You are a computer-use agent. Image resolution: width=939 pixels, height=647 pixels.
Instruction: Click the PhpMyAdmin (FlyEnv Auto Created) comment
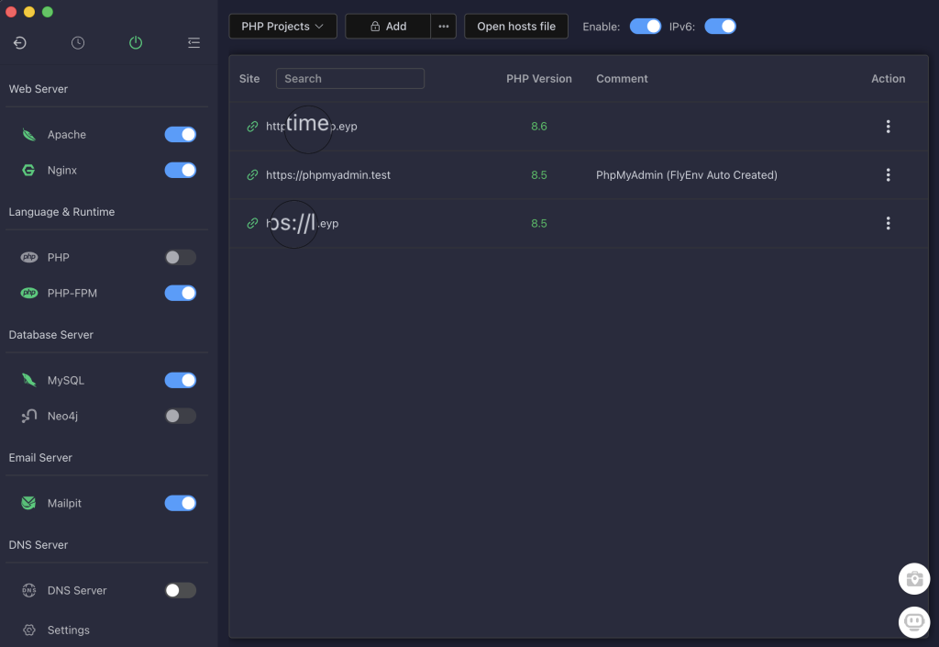pos(686,175)
